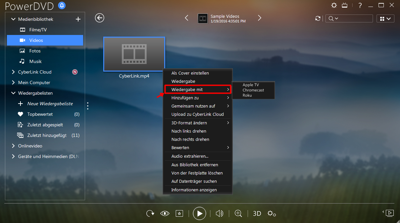The image size is (400, 223).
Task: Switch to TV mode icon
Action: pos(345,5)
